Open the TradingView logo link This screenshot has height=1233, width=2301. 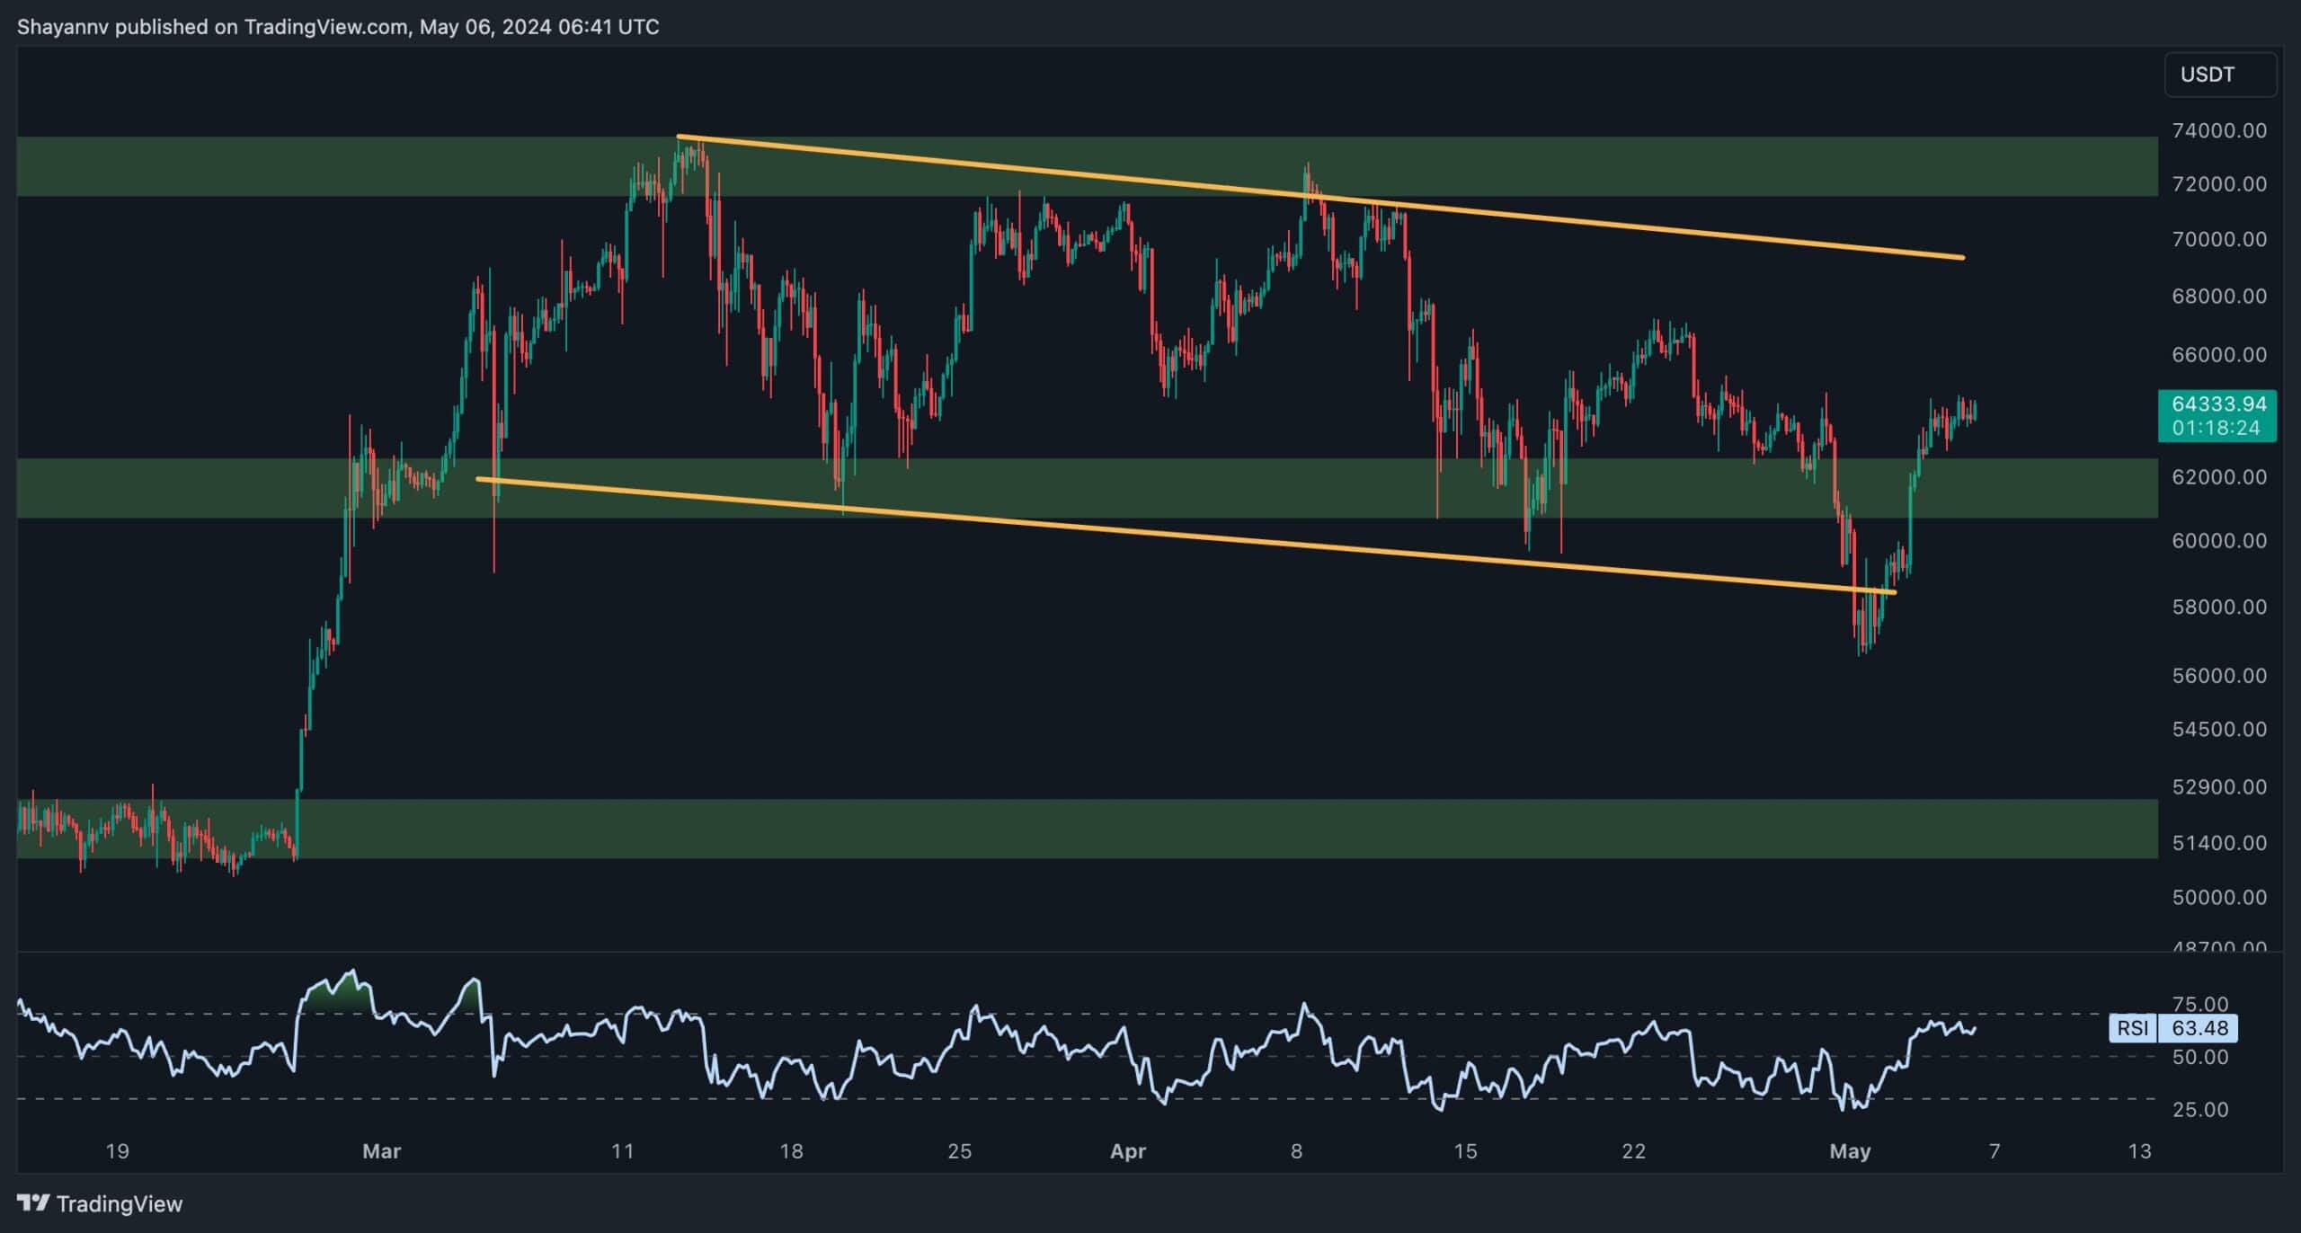100,1203
